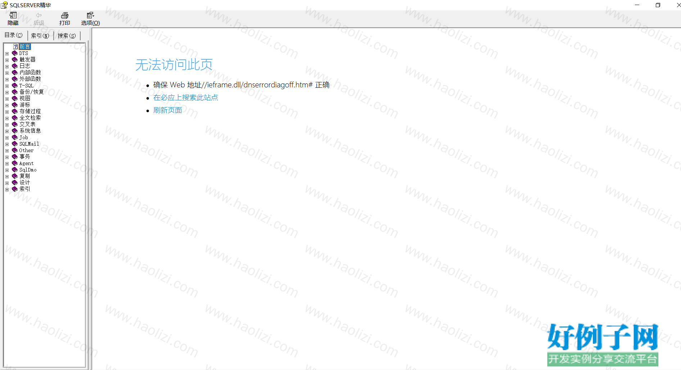Click the book icon beside 全文检索
This screenshot has width=681, height=370.
click(x=15, y=118)
